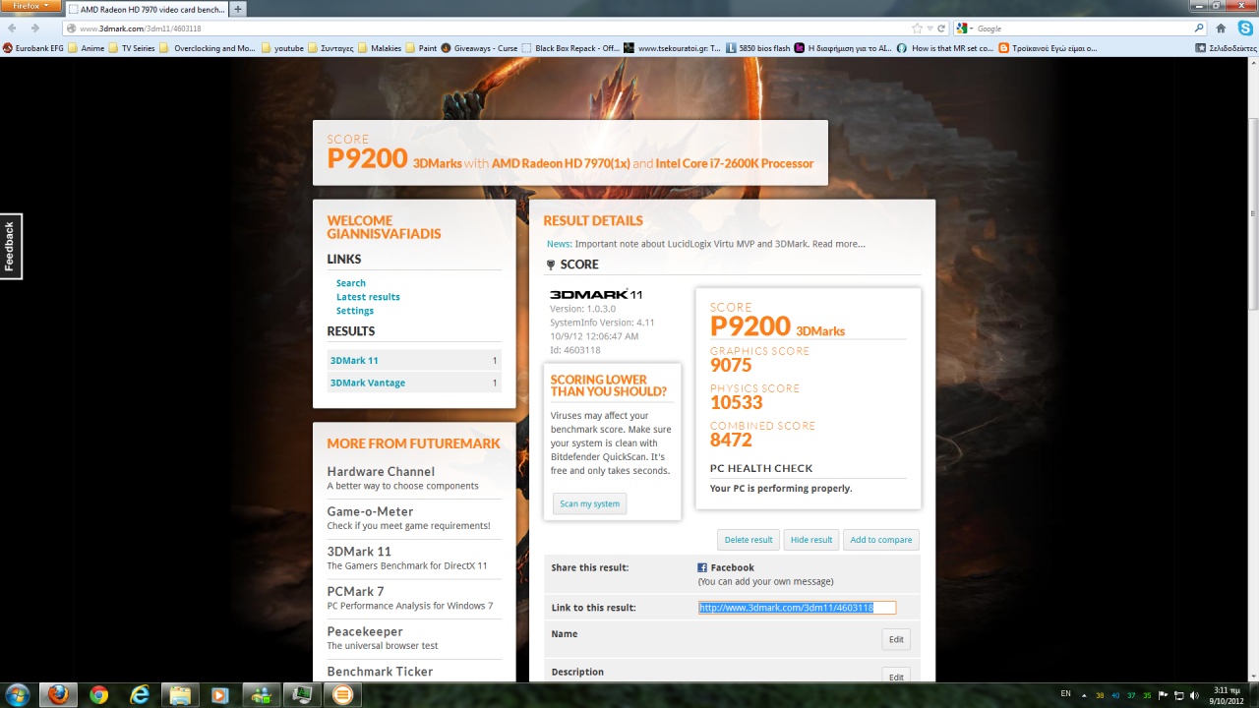Click the result link text field
The height and width of the screenshot is (708, 1259).
coord(798,608)
